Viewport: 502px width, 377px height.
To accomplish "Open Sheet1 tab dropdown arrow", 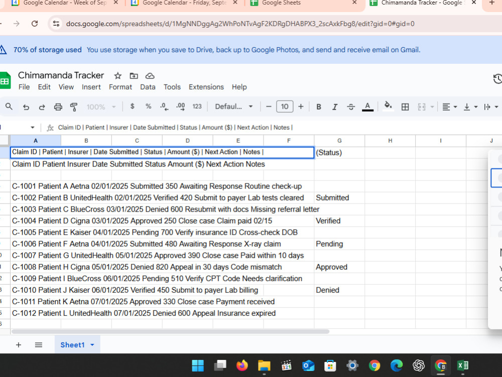I will (x=92, y=345).
